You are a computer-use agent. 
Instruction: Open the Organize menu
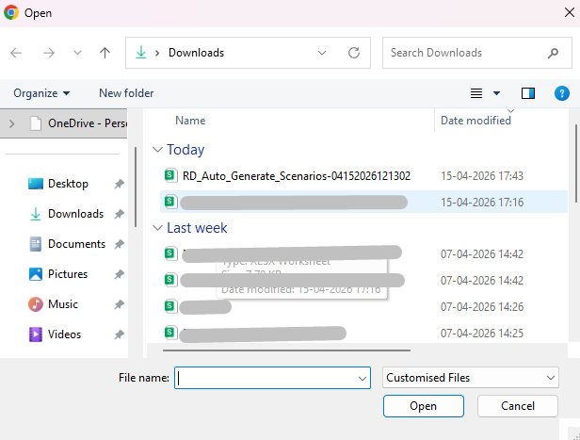pos(41,93)
